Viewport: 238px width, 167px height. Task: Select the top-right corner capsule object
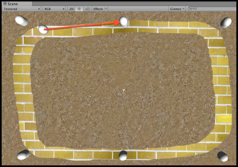point(226,22)
